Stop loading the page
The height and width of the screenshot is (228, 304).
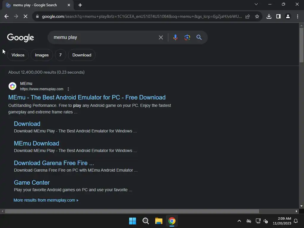[x=26, y=17]
